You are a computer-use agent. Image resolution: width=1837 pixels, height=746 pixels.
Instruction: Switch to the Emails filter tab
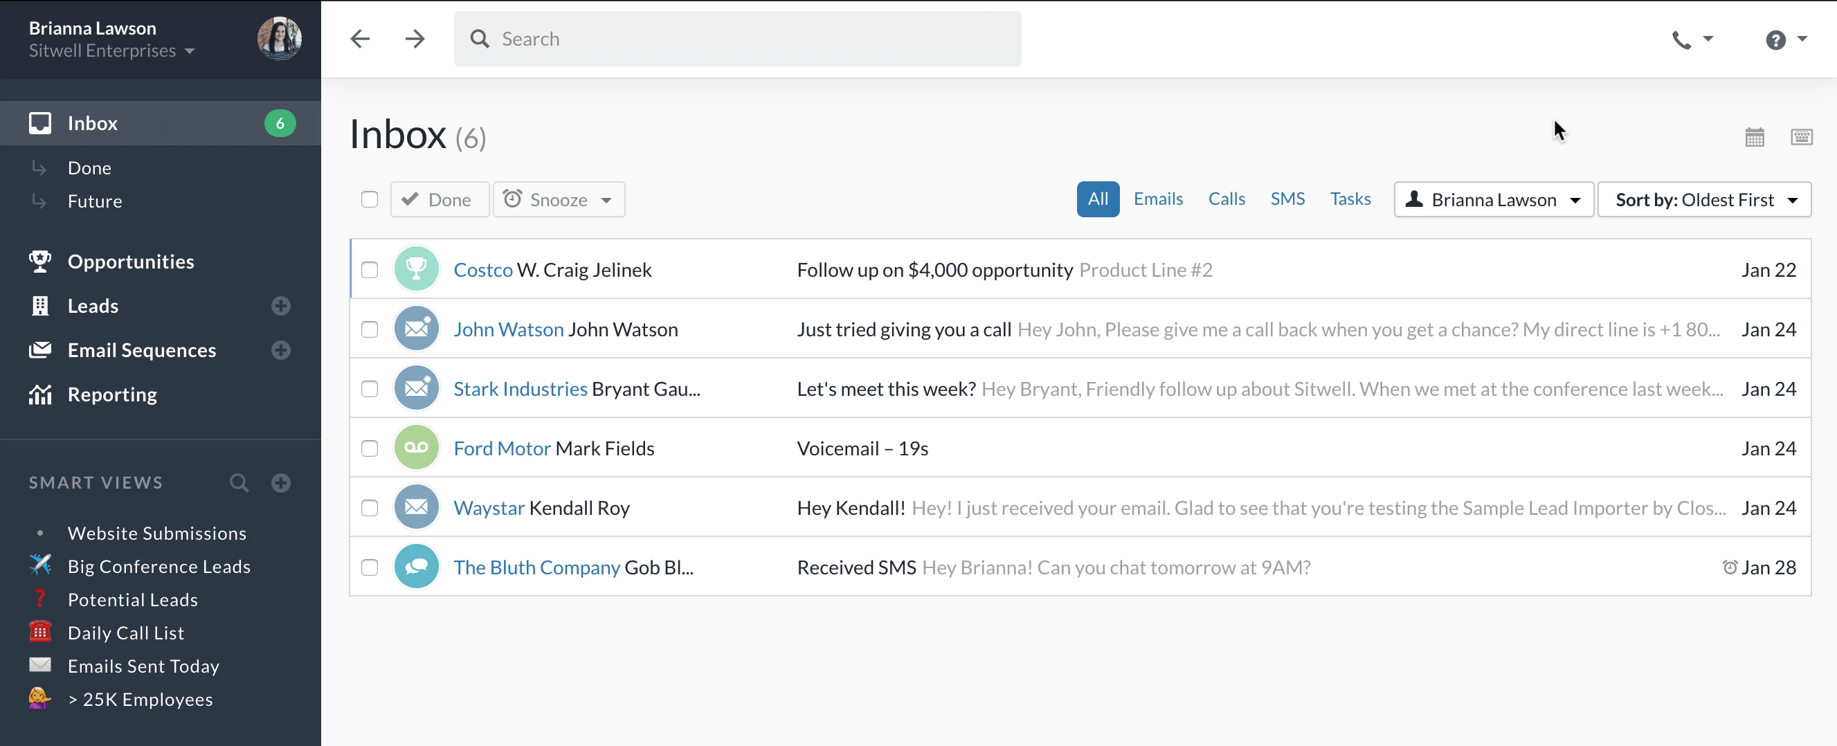[1158, 199]
